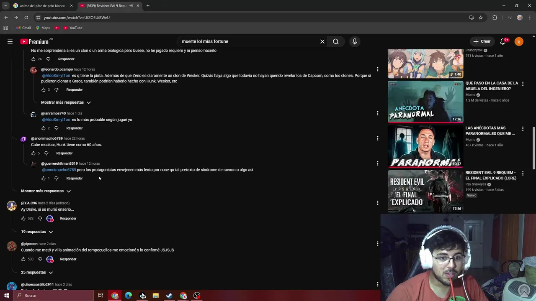Viewport: 536px width, 301px height.
Task: Open Anécdota Paranormal video thumbnail
Action: point(425,102)
